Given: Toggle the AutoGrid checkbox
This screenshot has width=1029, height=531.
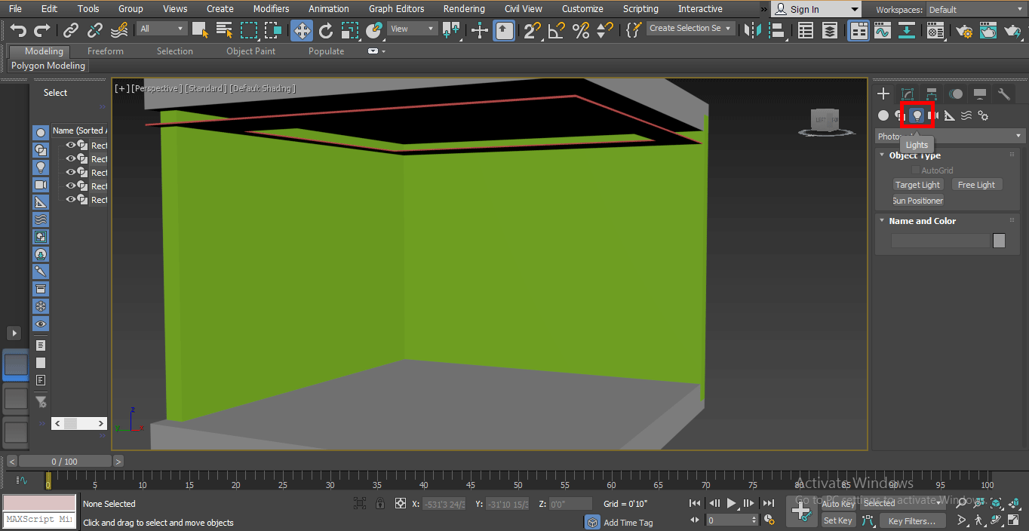Looking at the screenshot, I should pos(916,170).
